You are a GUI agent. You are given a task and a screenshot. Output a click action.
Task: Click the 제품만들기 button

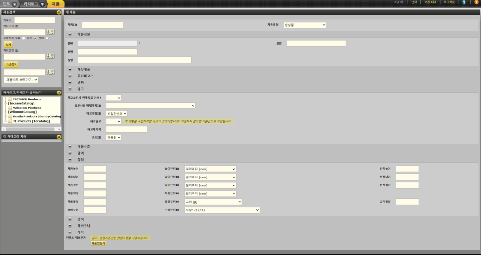pos(98,243)
